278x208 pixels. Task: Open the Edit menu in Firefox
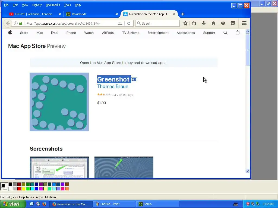pyautogui.click(x=15, y=5)
